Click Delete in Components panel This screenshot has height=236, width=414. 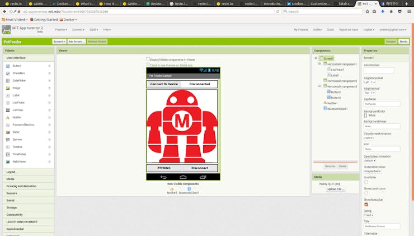point(342,166)
